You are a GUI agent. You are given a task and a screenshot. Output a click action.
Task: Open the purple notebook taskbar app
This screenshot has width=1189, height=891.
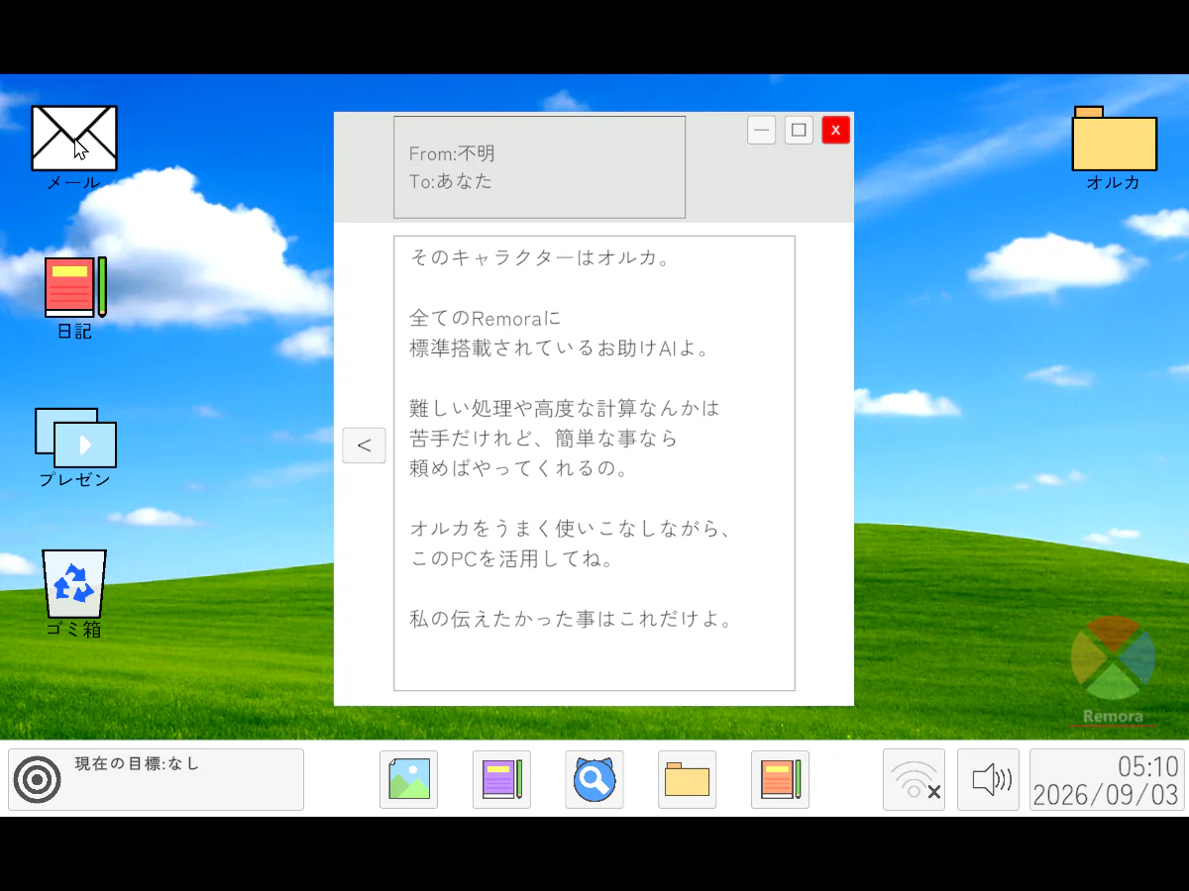point(501,779)
